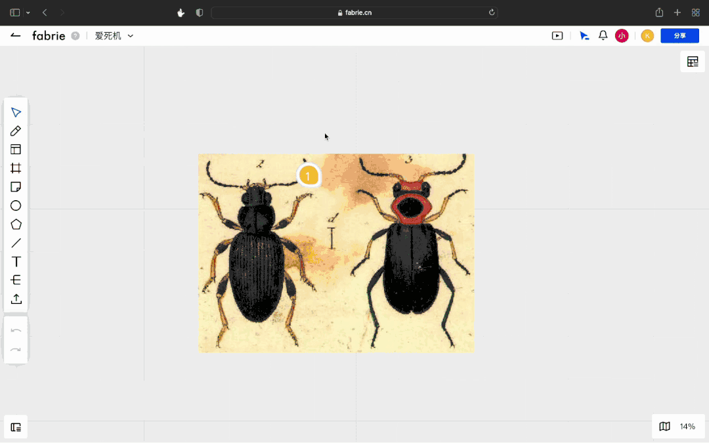The height and width of the screenshot is (443, 709).
Task: Open the 14% zoom level control
Action: (687, 427)
